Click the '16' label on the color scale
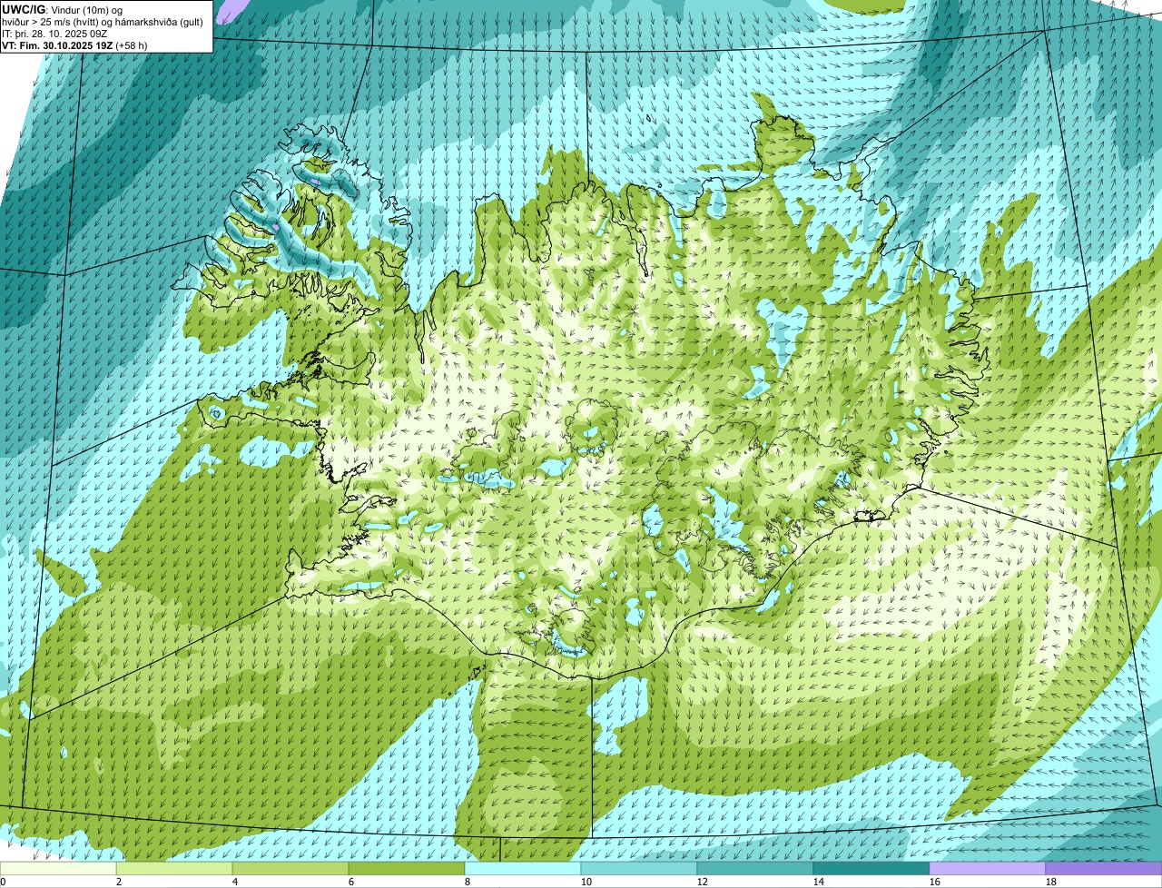The width and height of the screenshot is (1162, 888). 935,882
